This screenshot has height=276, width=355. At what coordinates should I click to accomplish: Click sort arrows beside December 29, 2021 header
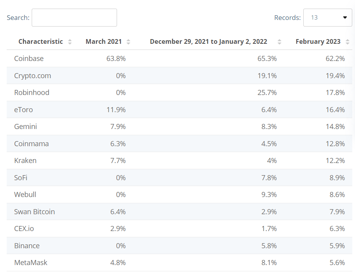pos(279,42)
